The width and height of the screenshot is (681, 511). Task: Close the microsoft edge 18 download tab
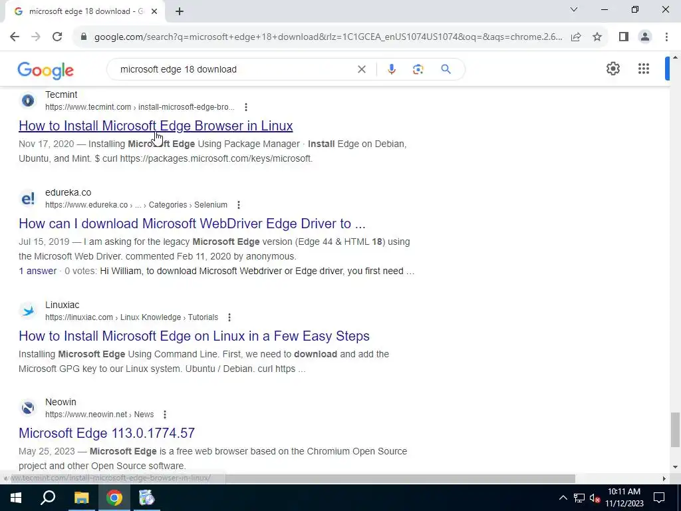(x=154, y=12)
